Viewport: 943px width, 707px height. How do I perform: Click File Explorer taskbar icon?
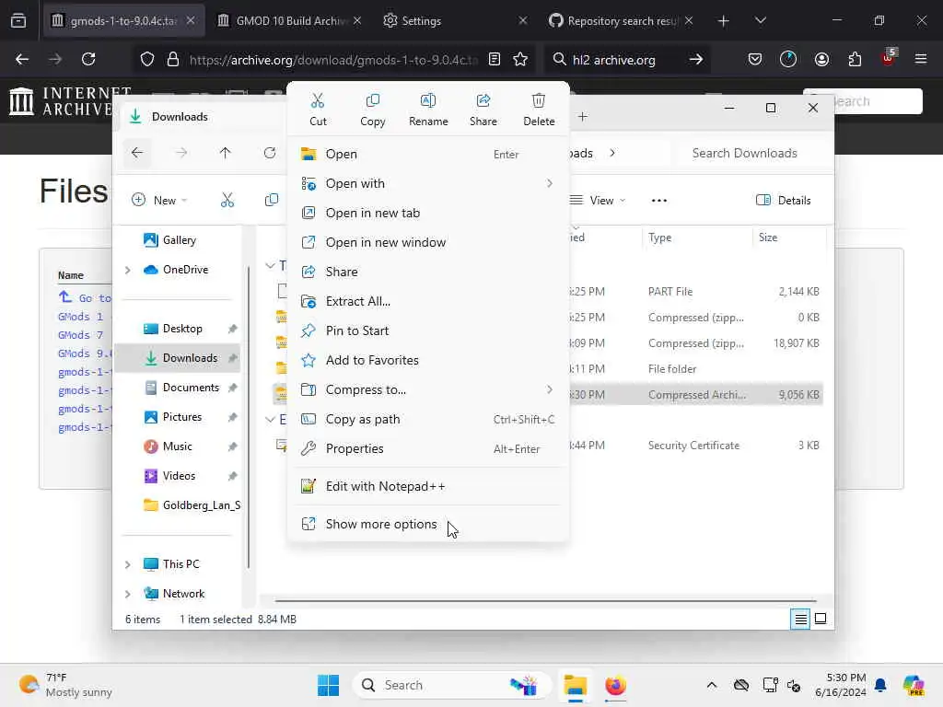click(x=575, y=685)
